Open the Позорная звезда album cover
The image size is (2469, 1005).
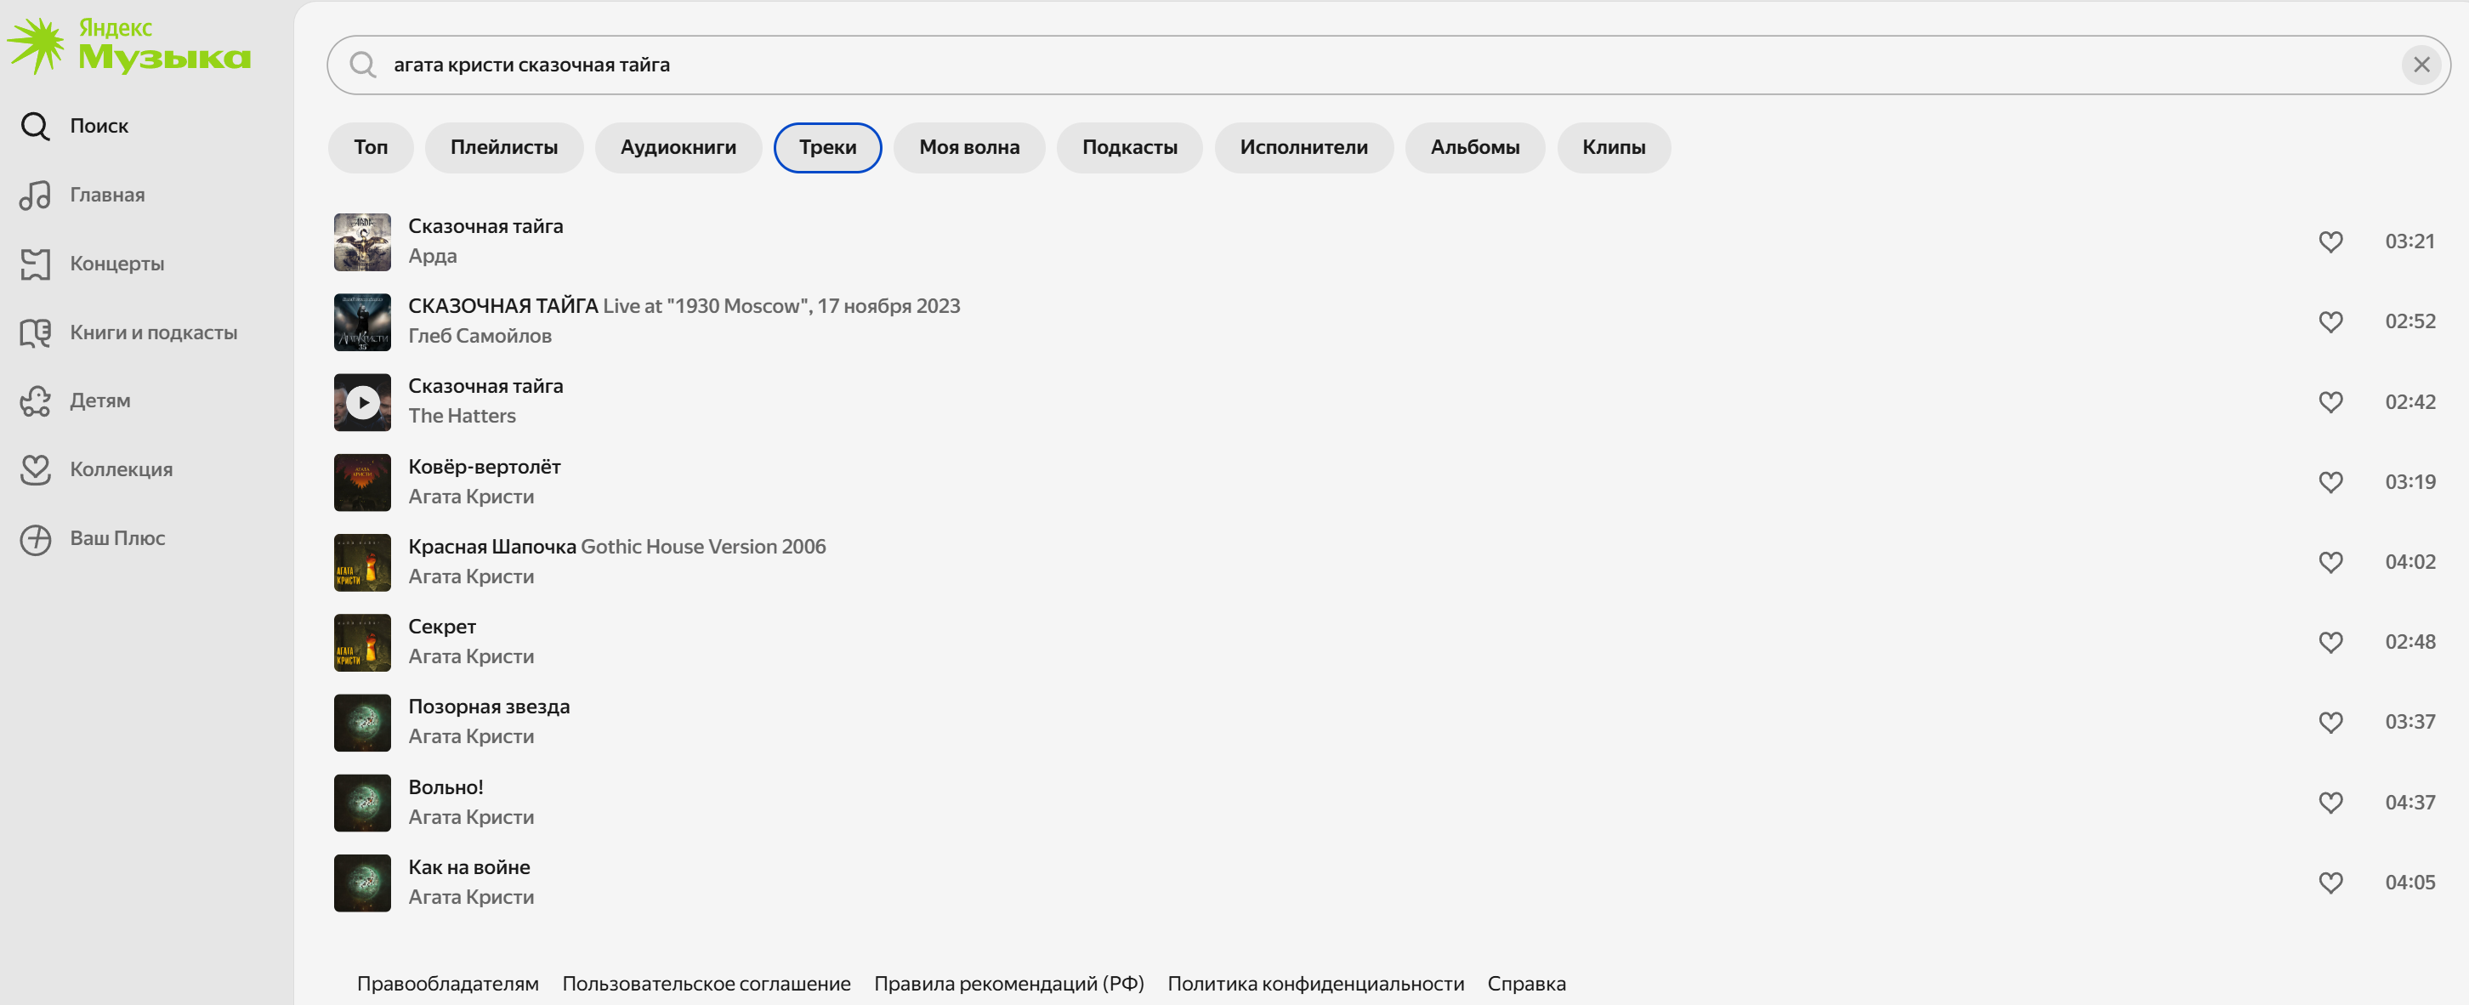pos(362,722)
